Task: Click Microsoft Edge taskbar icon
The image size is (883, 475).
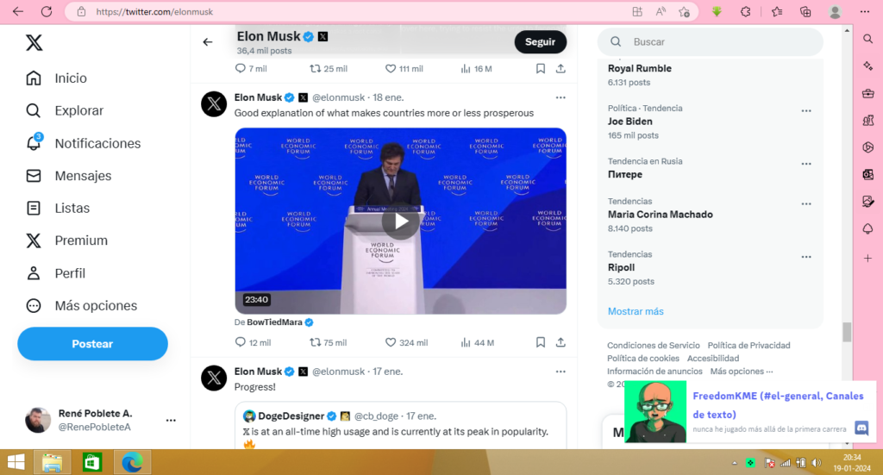Action: point(132,463)
